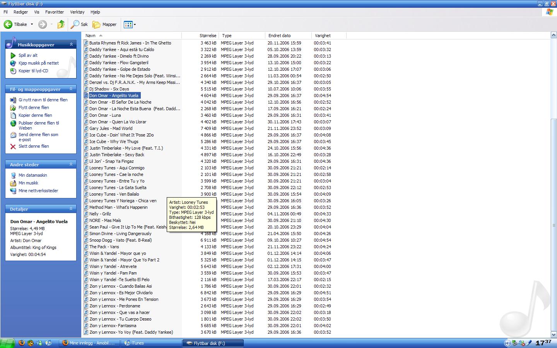Image resolution: width=557 pixels, height=348 pixels.
Task: Select Busta Rhymes - In The Ghetto file
Action: point(130,43)
